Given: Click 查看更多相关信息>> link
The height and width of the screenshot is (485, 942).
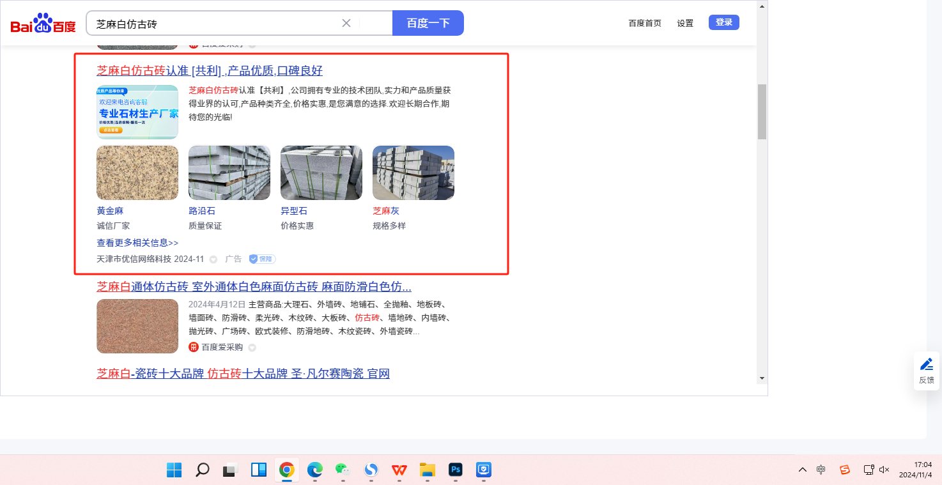Looking at the screenshot, I should click(137, 243).
